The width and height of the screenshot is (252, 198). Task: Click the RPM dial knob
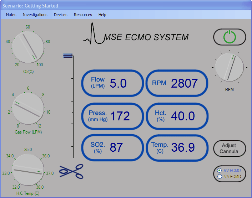230,67
